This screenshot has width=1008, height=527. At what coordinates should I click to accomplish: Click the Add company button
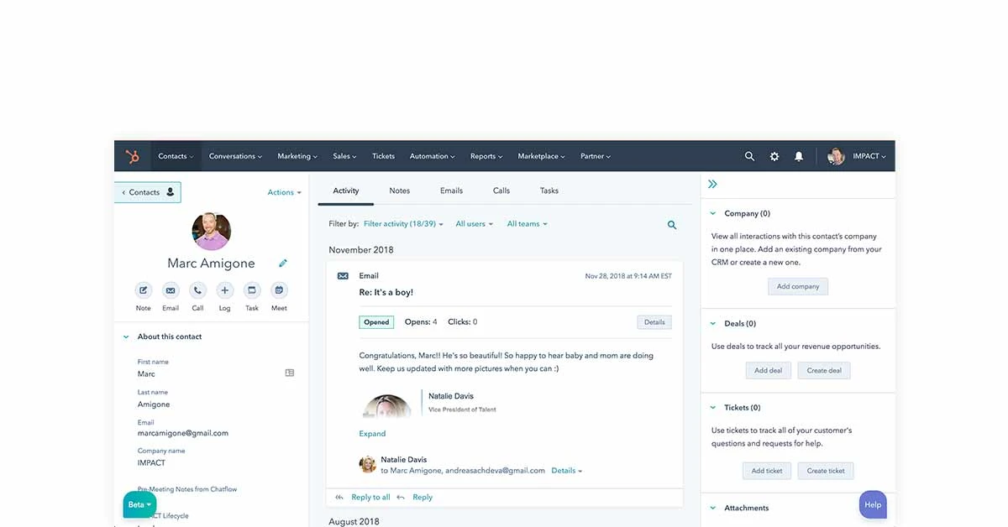pyautogui.click(x=797, y=286)
